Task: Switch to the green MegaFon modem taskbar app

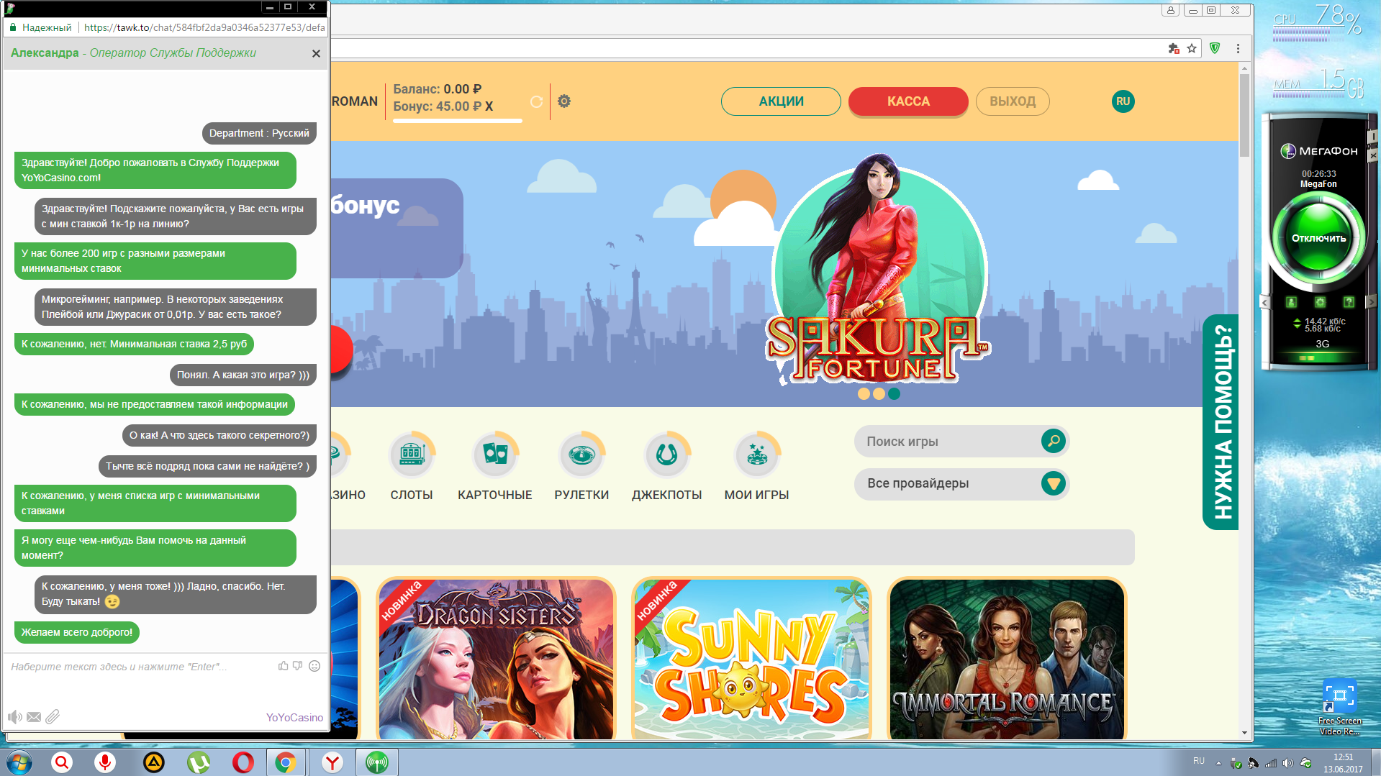Action: pos(377,762)
